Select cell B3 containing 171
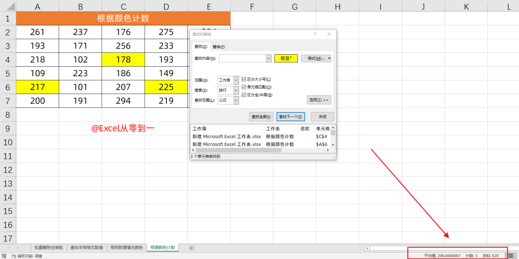The height and width of the screenshot is (259, 519). [x=80, y=46]
